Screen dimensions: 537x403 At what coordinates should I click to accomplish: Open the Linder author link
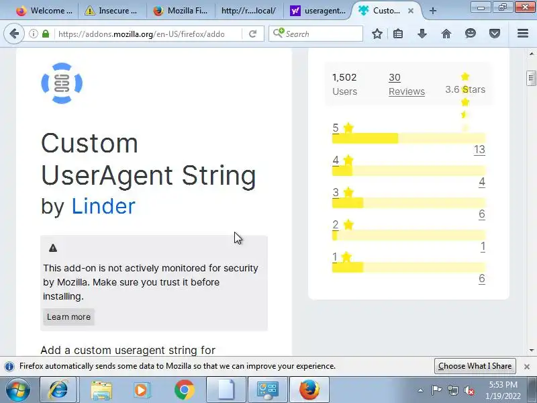click(103, 206)
